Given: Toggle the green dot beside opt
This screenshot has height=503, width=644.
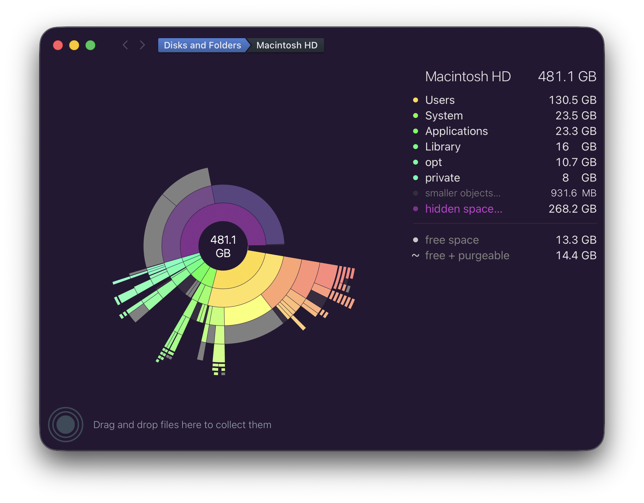Looking at the screenshot, I should tap(416, 162).
